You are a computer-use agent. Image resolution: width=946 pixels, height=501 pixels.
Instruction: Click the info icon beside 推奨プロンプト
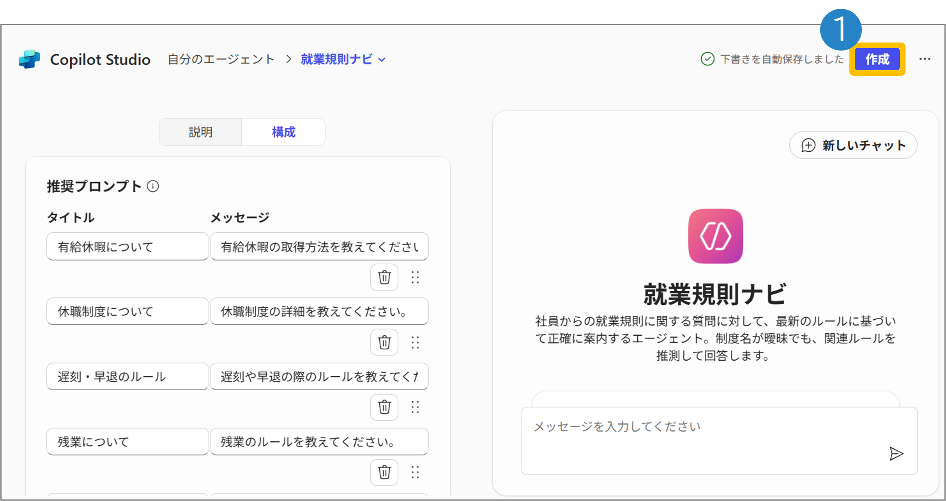pyautogui.click(x=153, y=186)
